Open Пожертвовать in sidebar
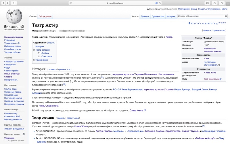Viewport: 230px width, 144px height. point(11,80)
